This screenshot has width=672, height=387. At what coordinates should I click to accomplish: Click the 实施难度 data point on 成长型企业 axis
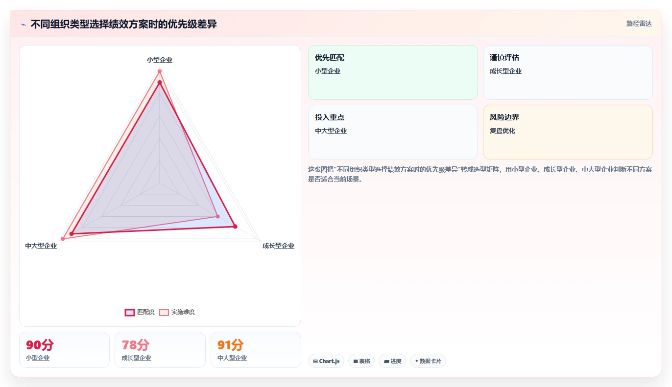pyautogui.click(x=218, y=216)
